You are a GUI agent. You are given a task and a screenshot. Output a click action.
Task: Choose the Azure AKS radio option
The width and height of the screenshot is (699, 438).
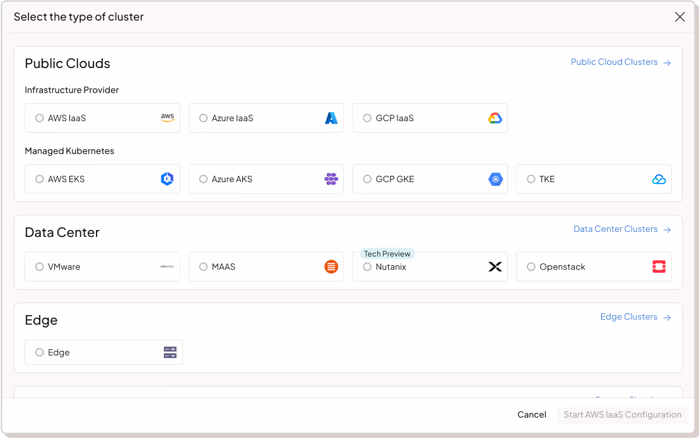(203, 179)
